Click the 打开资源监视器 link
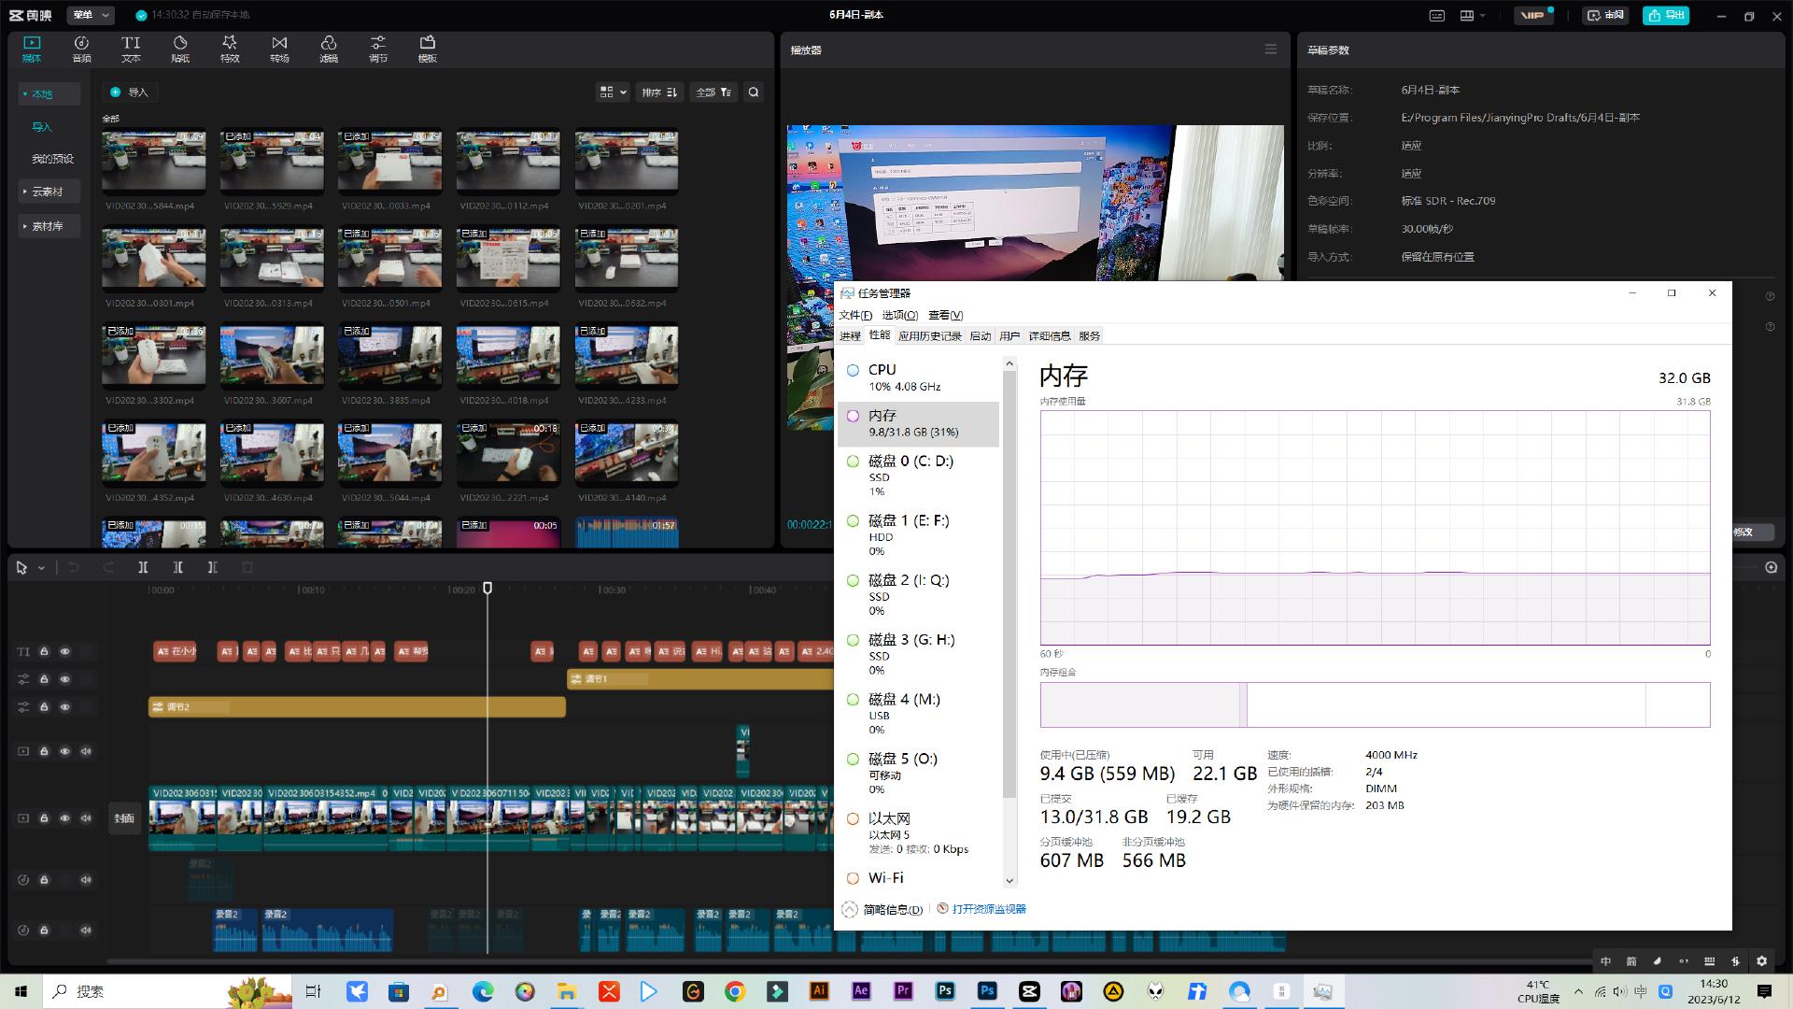The height and width of the screenshot is (1009, 1793). pyautogui.click(x=988, y=908)
